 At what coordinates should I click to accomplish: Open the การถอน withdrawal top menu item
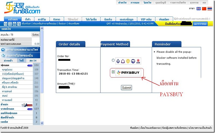(135, 2)
